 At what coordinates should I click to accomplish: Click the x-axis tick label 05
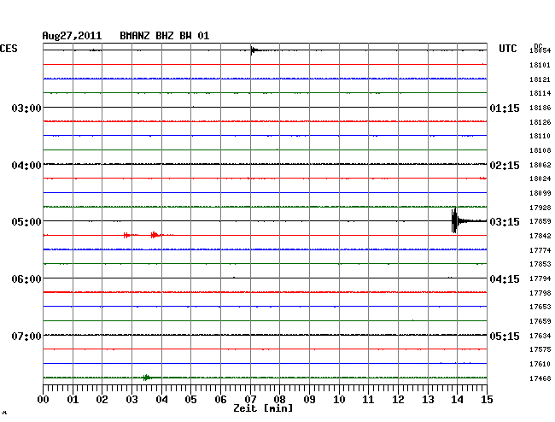pyautogui.click(x=190, y=400)
